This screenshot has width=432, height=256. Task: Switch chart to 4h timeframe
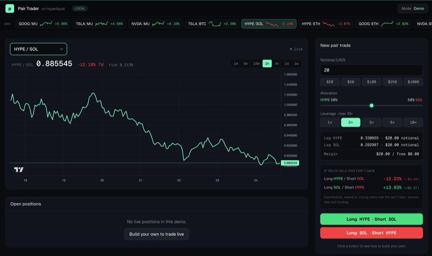[277, 63]
